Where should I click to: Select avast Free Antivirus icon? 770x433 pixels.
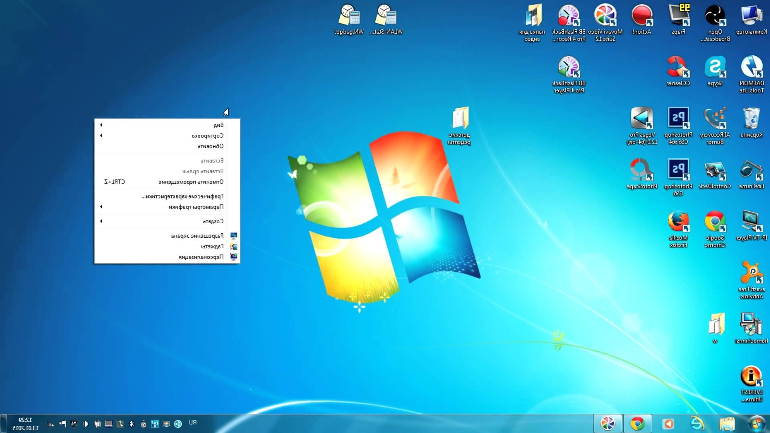click(752, 280)
